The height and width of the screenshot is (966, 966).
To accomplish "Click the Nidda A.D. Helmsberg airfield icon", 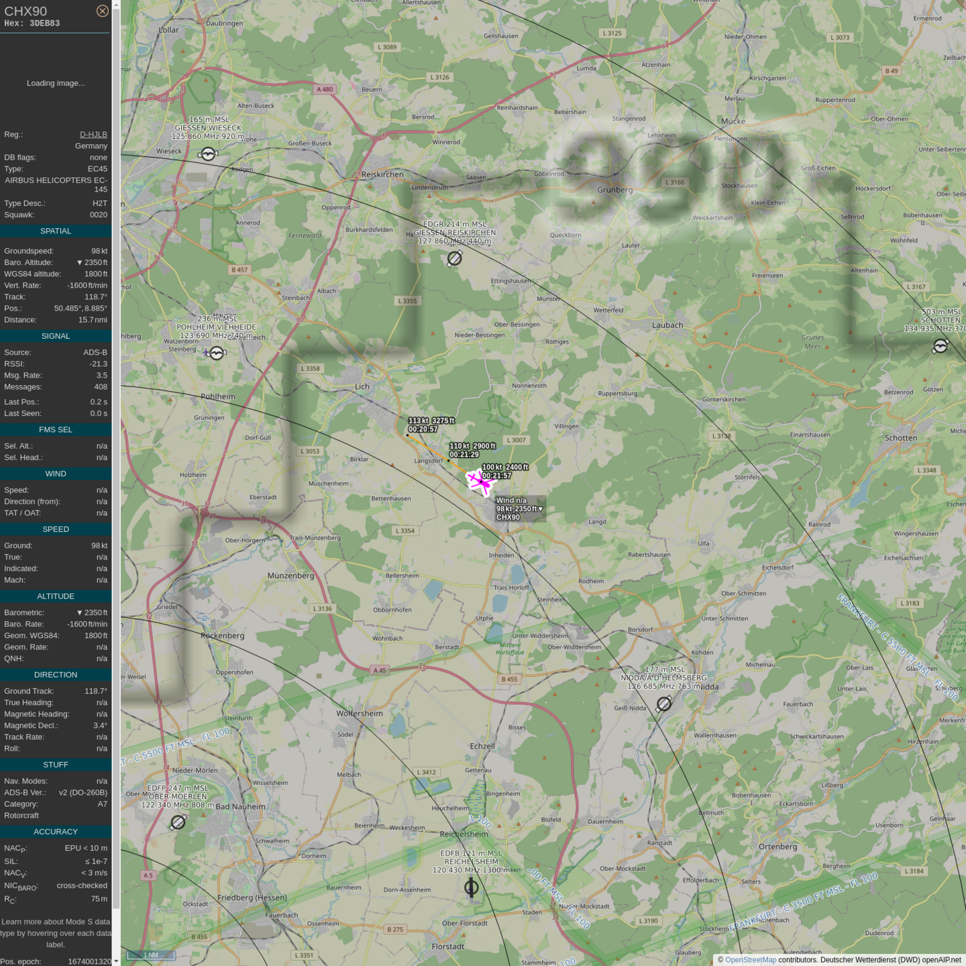I will pos(664,703).
